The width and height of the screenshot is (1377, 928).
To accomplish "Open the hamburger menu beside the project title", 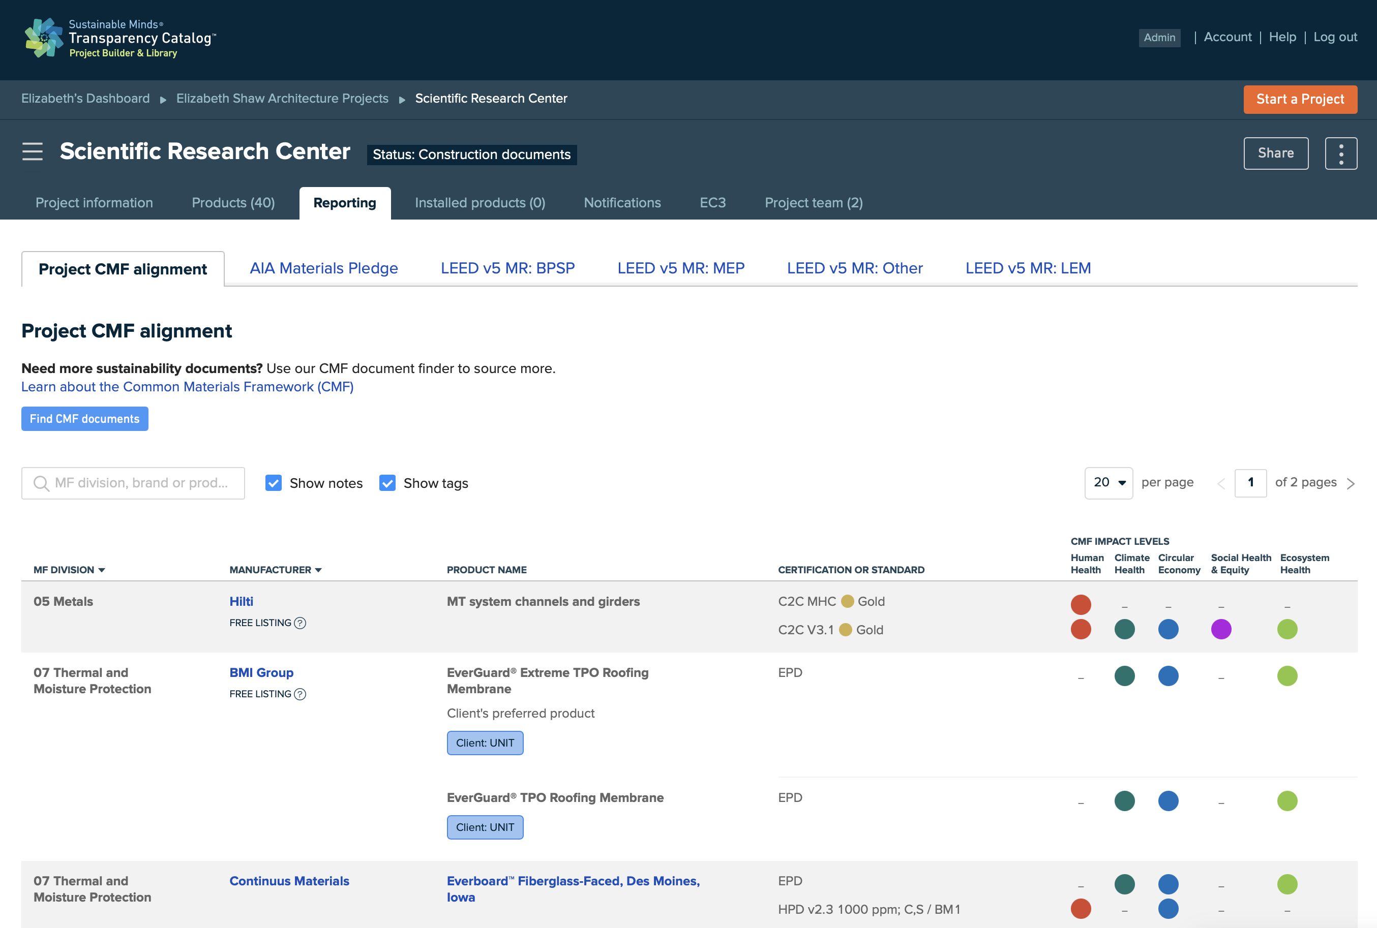I will (33, 151).
